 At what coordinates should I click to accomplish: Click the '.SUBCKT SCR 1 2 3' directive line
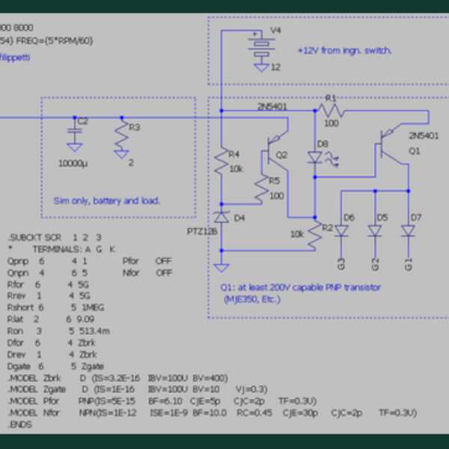point(55,237)
